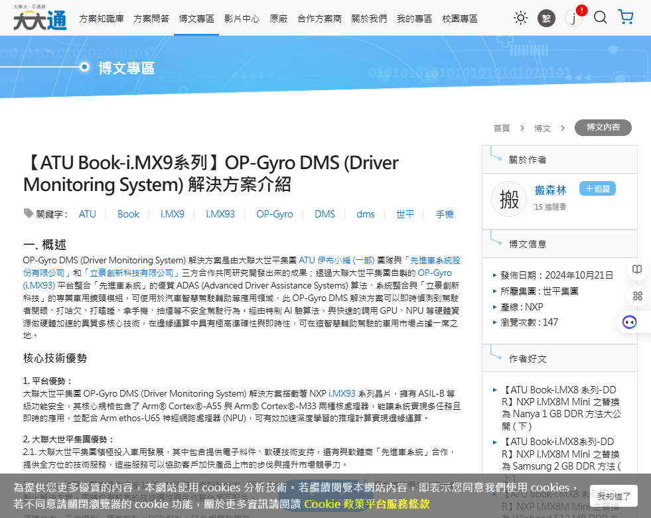Open 原廠 menu
Screen dimensions: 651x518
click(278, 19)
